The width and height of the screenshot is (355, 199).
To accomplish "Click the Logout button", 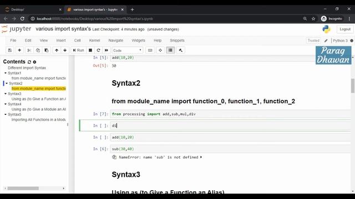I will click(x=345, y=29).
